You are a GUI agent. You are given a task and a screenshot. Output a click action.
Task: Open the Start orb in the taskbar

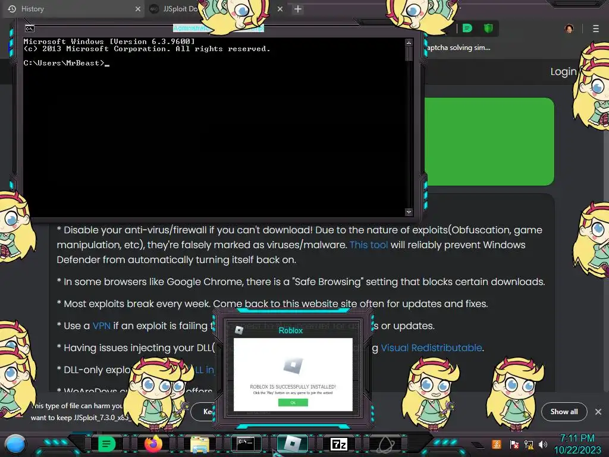pyautogui.click(x=15, y=444)
